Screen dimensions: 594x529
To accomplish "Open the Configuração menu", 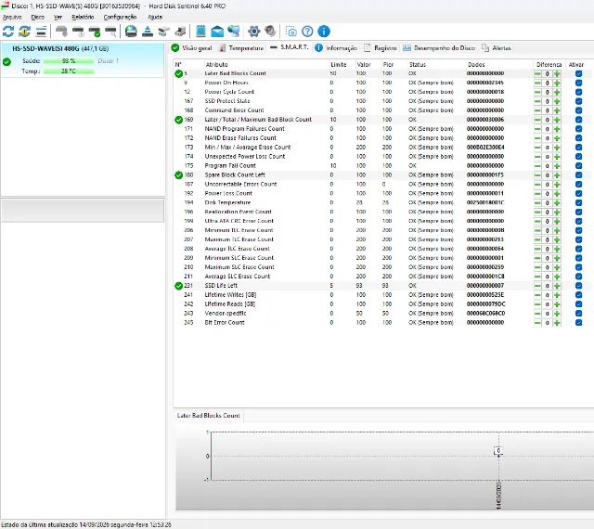I will pos(120,17).
